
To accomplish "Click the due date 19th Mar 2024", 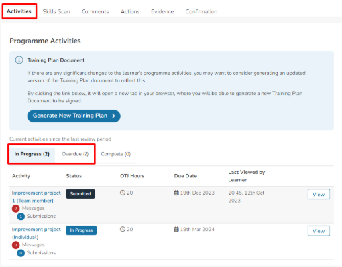I will [198, 230].
